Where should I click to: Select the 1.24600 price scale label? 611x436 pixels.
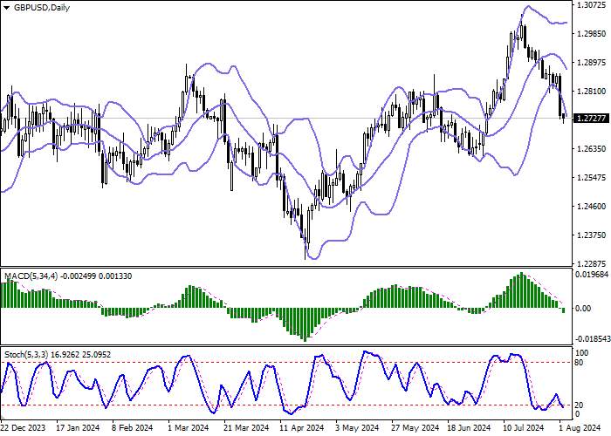(592, 207)
